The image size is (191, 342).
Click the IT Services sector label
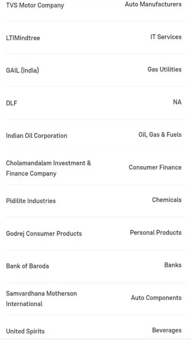(x=166, y=37)
